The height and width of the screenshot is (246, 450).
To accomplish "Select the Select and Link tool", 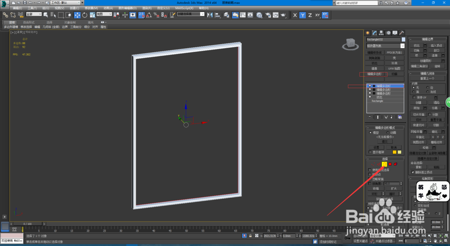I will click(x=5, y=15).
